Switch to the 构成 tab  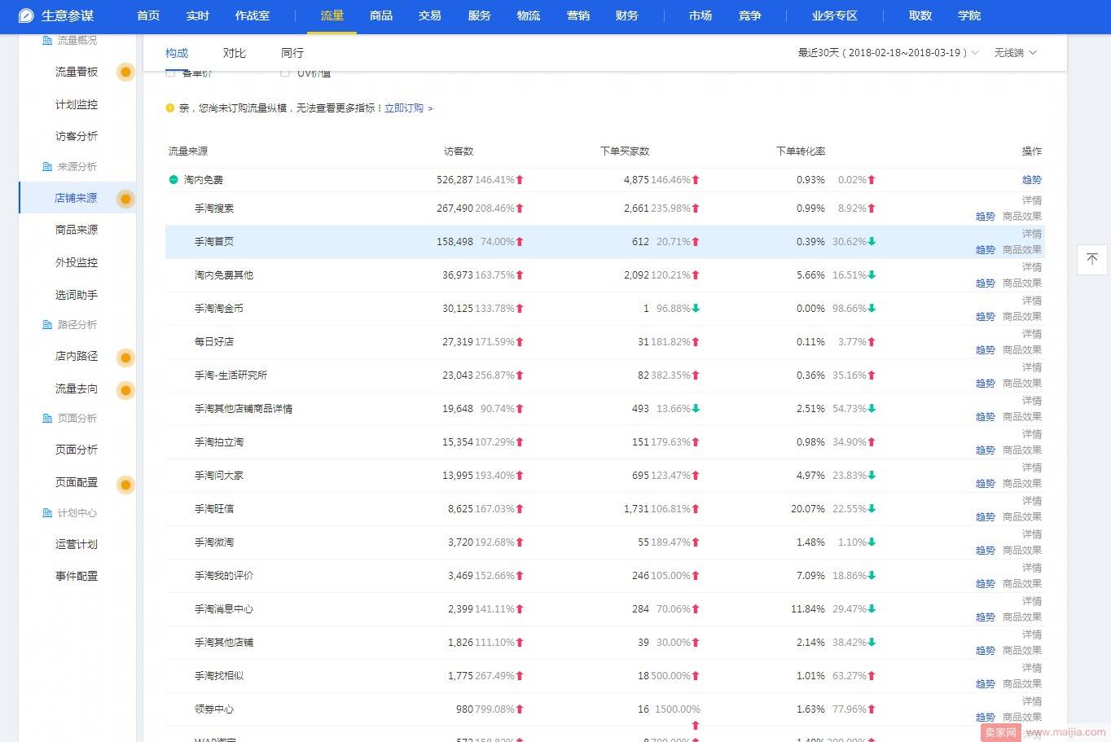[x=177, y=53]
